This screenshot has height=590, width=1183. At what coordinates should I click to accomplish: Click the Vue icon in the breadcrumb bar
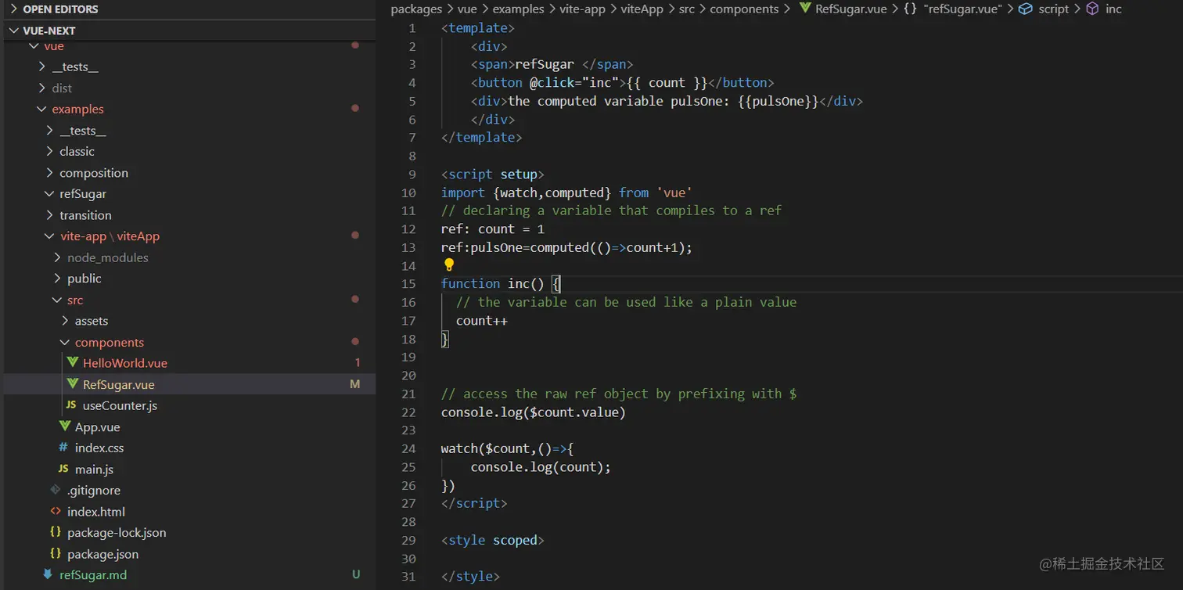[x=804, y=9]
